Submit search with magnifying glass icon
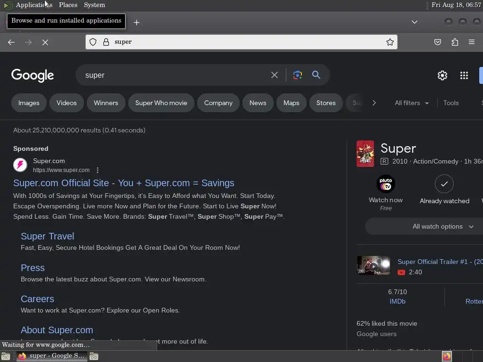The height and width of the screenshot is (362, 483). (x=316, y=74)
